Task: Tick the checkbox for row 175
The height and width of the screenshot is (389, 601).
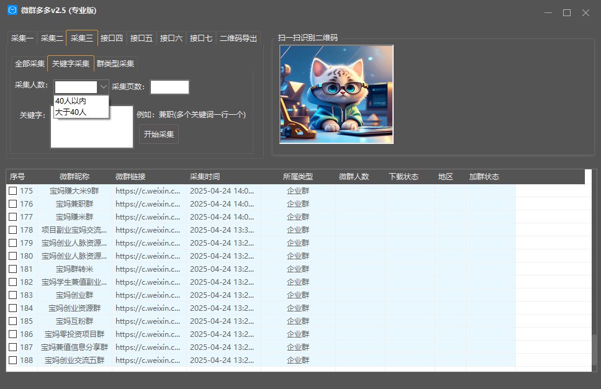Action: pos(12,191)
